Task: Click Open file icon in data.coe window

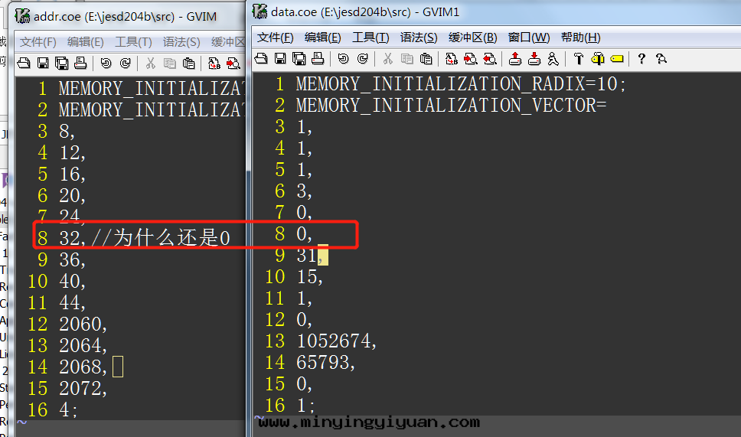Action: pyautogui.click(x=261, y=59)
